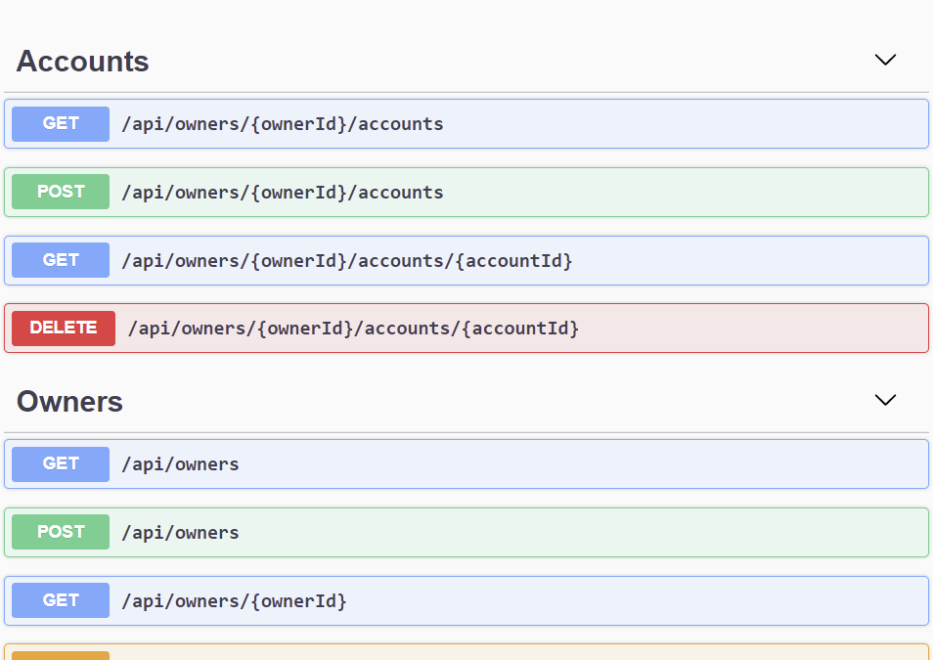
Task: Collapse the Accounts section using its chevron
Action: click(x=885, y=60)
